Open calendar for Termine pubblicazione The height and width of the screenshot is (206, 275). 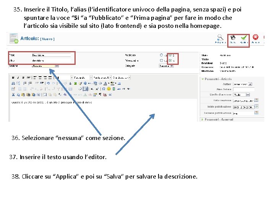(x=256, y=113)
